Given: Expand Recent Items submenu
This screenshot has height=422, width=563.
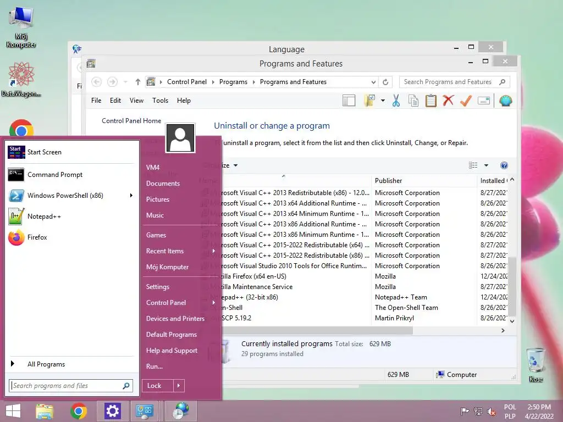Looking at the screenshot, I should pyautogui.click(x=180, y=251).
